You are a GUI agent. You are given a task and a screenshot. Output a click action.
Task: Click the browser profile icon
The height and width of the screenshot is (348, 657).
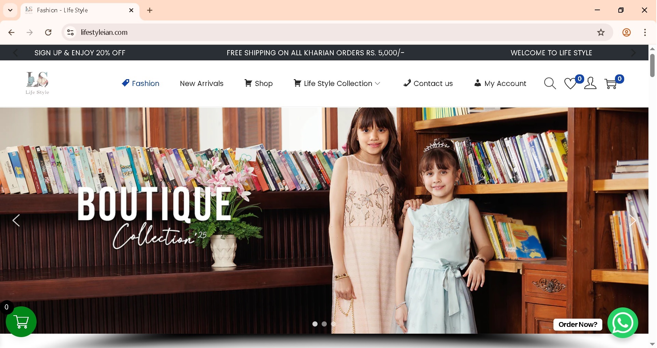coord(627,32)
